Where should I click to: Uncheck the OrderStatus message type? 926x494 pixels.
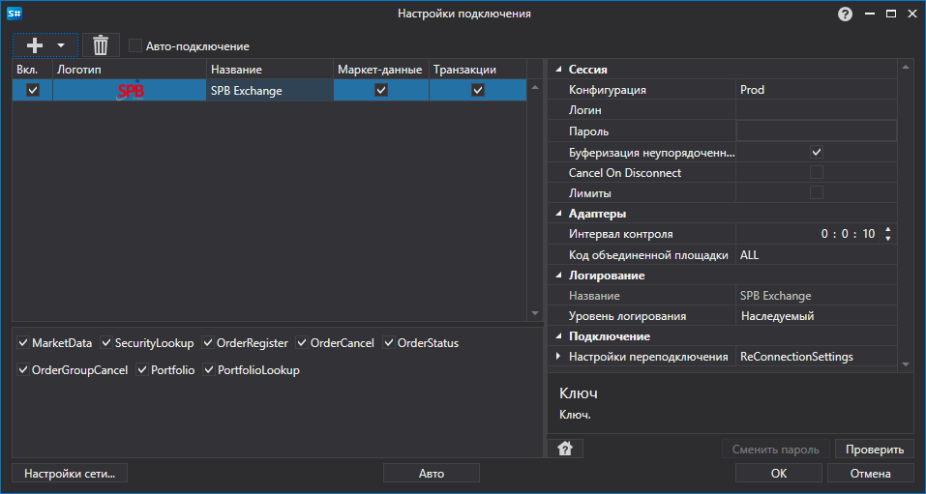click(x=389, y=343)
